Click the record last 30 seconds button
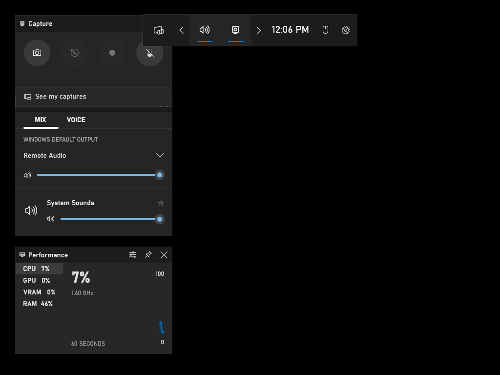Image resolution: width=500 pixels, height=375 pixels. [x=75, y=53]
